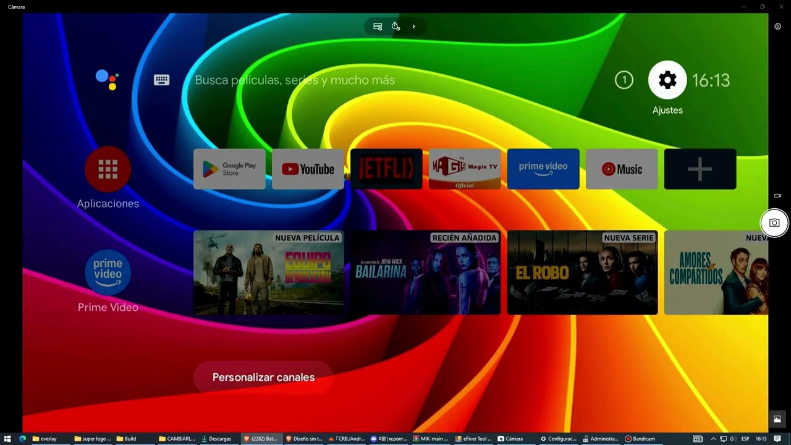The height and width of the screenshot is (445, 791).
Task: Open Camera app settings gear
Action: click(x=778, y=27)
